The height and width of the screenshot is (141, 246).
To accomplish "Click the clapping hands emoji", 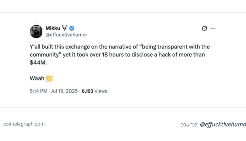I will pos(49,78).
